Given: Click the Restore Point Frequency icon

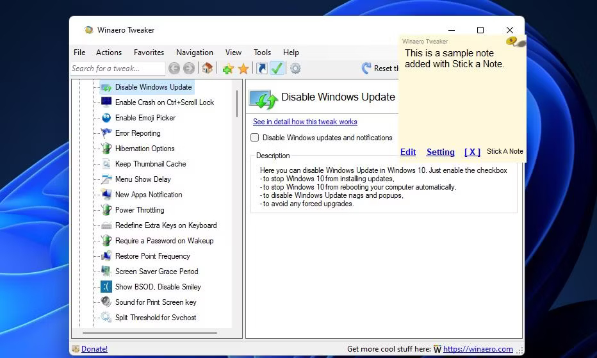Looking at the screenshot, I should point(106,256).
